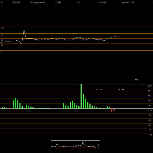This screenshot has width=153, height=153.
Task: Click the 'SI & MR' header text
Action: click(x=16, y=2)
